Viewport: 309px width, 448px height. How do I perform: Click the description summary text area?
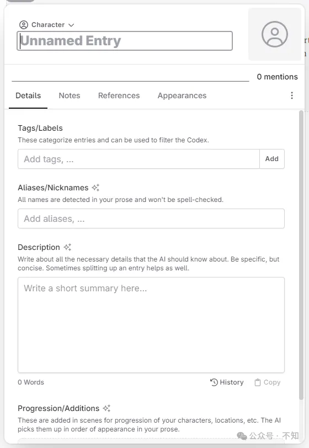pyautogui.click(x=151, y=325)
